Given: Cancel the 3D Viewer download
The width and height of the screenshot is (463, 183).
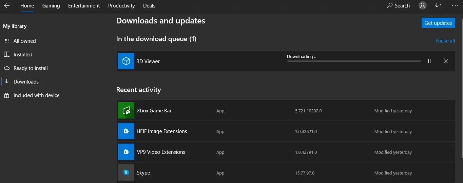Looking at the screenshot, I should click(446, 61).
